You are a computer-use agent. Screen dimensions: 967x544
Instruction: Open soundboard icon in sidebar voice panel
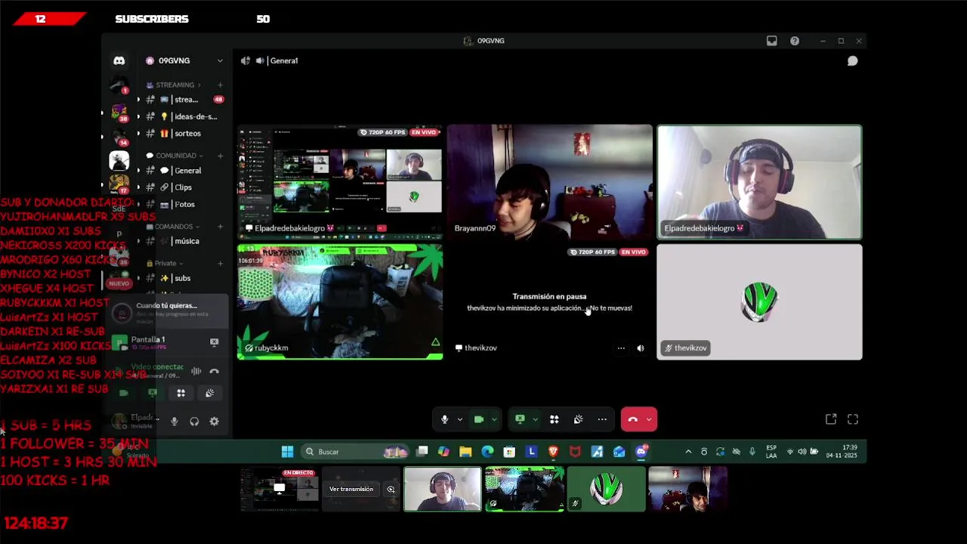click(x=209, y=393)
